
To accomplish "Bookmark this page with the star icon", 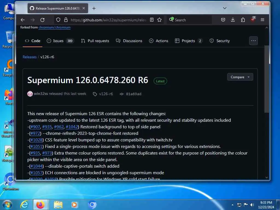I will pyautogui.click(x=159, y=20).
